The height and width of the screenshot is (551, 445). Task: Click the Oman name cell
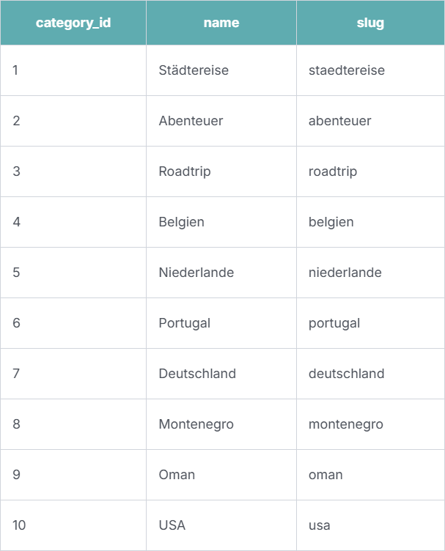click(x=177, y=475)
